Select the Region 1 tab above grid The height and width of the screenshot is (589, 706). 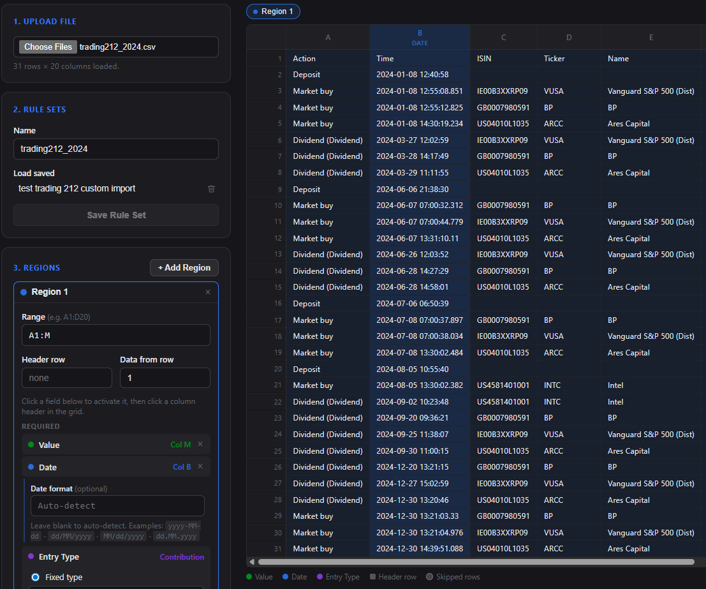pyautogui.click(x=274, y=11)
